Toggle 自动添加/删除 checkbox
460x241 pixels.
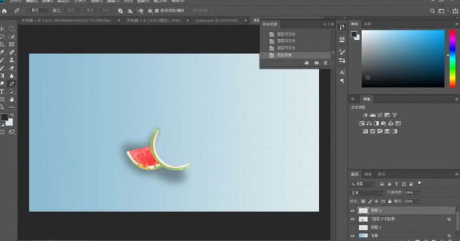coord(157,11)
